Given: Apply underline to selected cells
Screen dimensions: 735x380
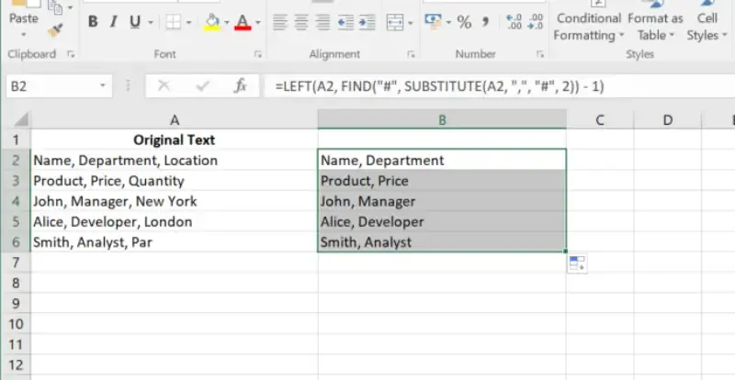Looking at the screenshot, I should pos(135,21).
